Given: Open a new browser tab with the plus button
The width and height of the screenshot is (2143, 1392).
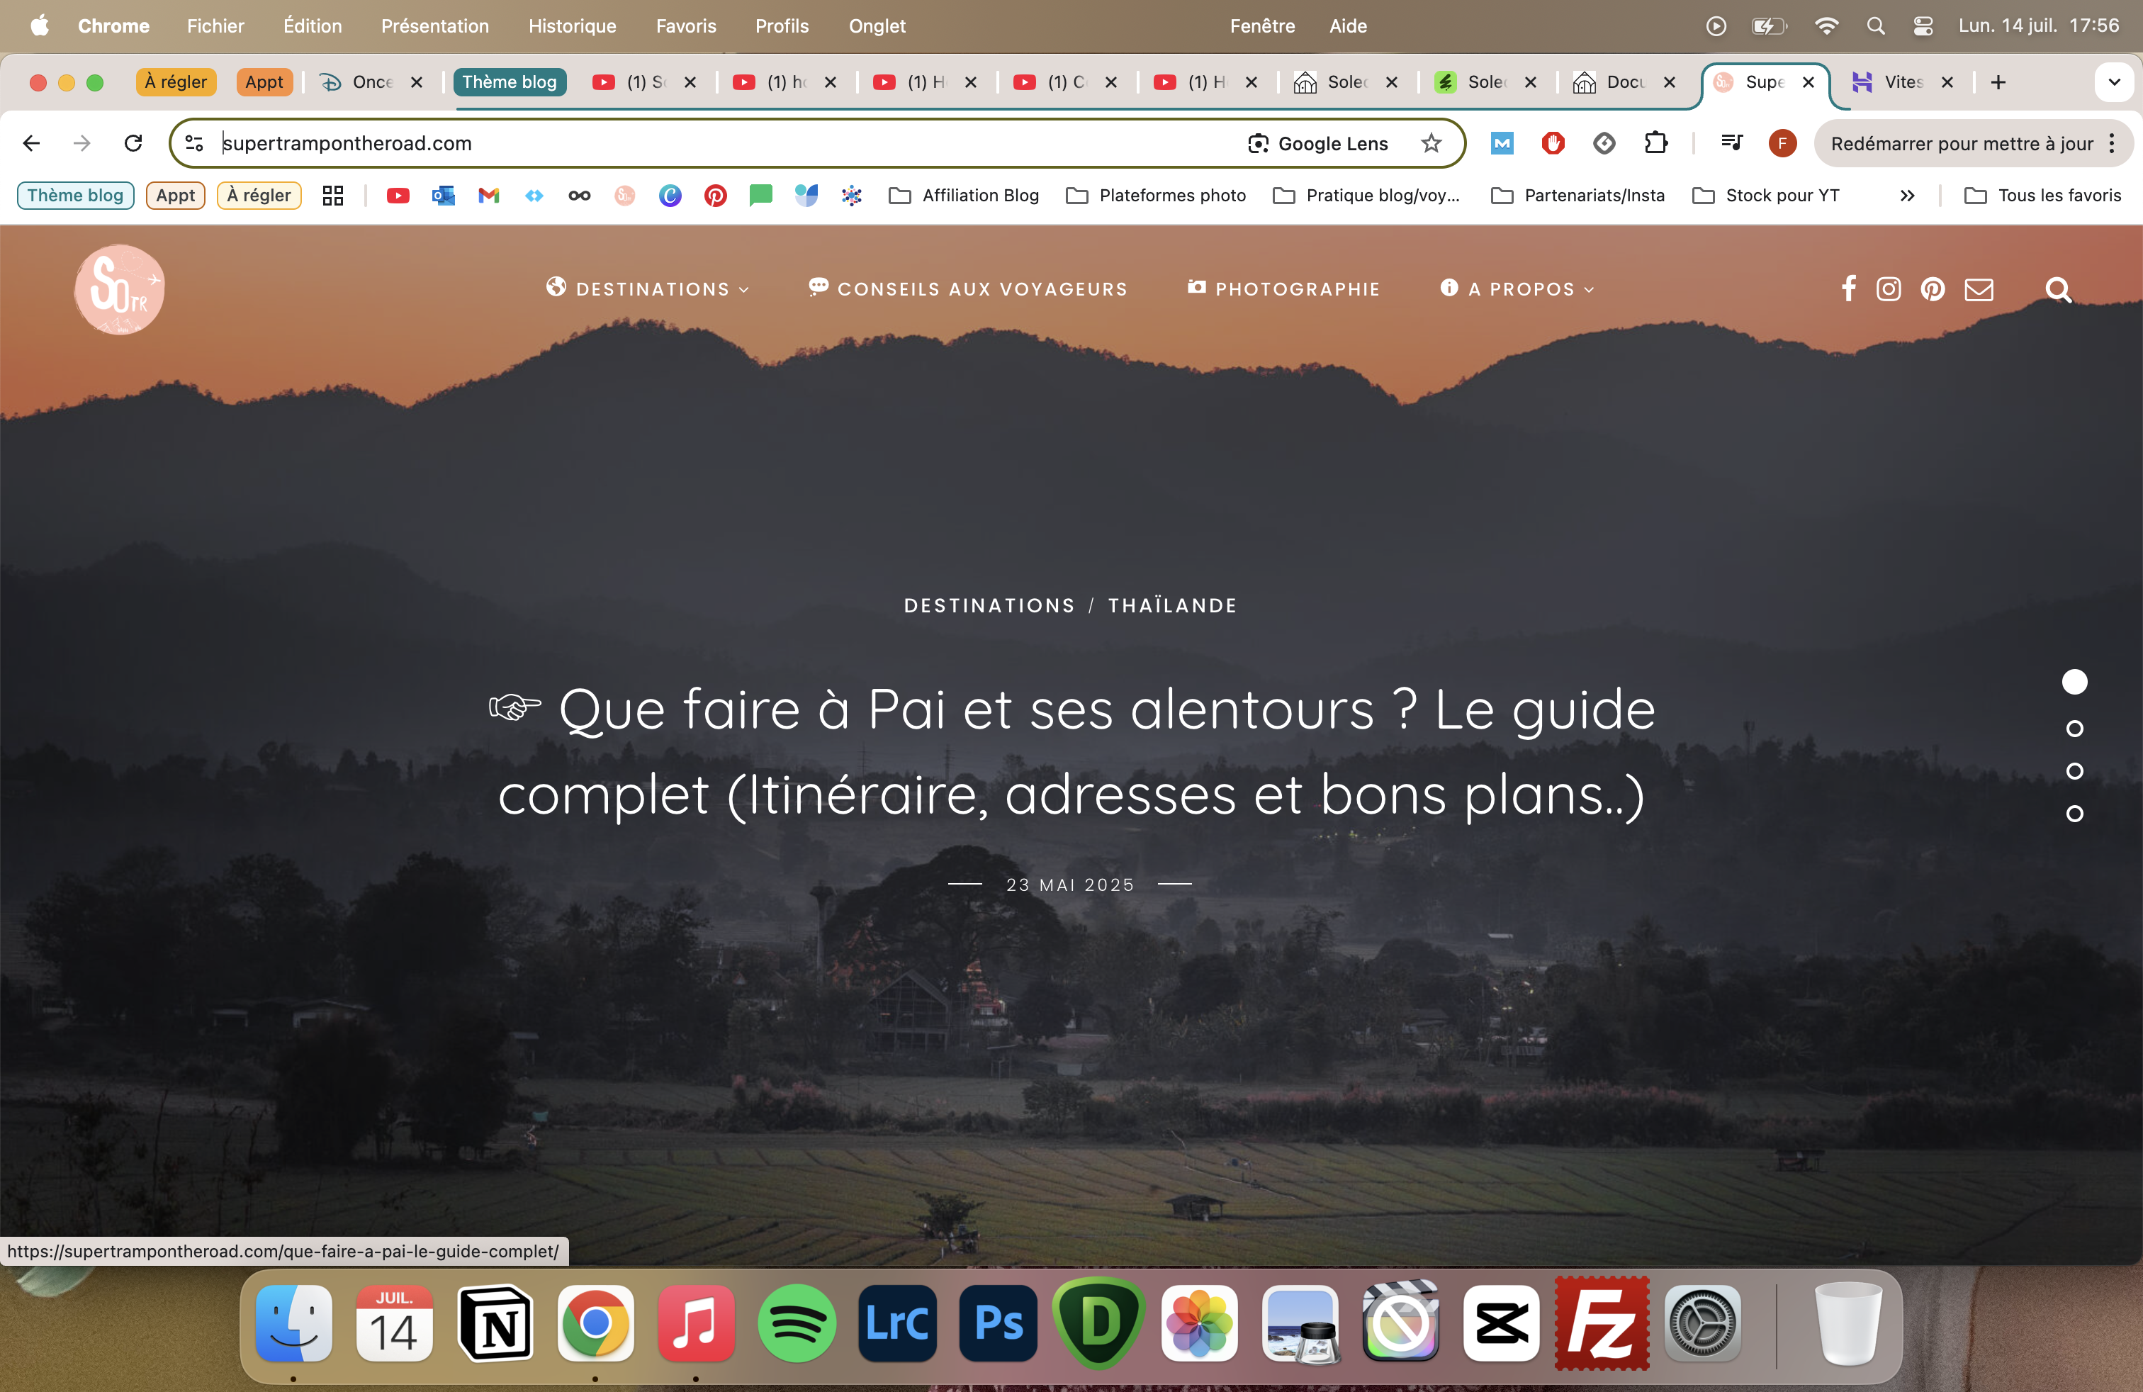Looking at the screenshot, I should pyautogui.click(x=1998, y=82).
